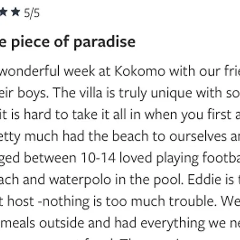240x240 pixels.
Task: Click the review title 'piece of paradise'
Action: coord(73,43)
